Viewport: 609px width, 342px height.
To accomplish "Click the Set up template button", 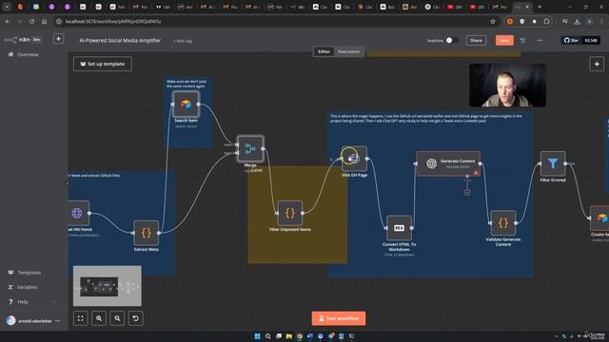I will tap(103, 64).
